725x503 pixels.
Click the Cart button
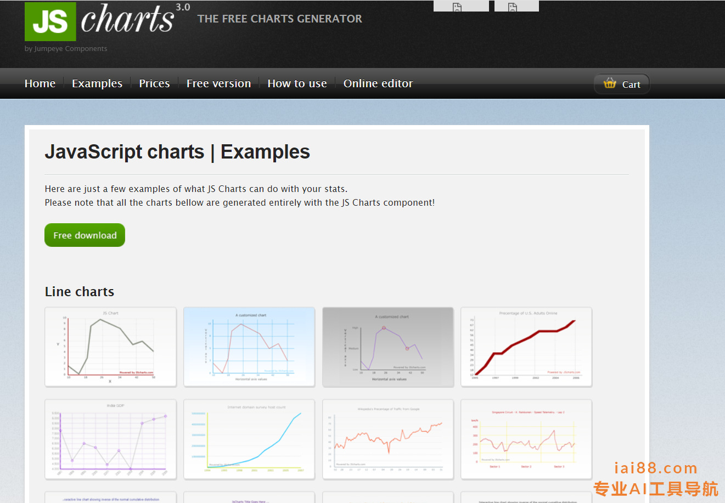click(x=622, y=84)
